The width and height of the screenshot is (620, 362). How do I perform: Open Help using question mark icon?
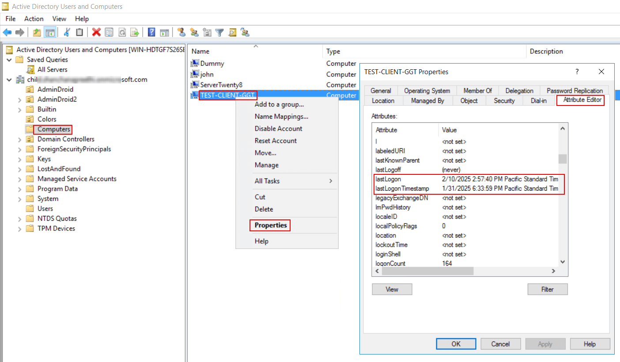click(151, 32)
